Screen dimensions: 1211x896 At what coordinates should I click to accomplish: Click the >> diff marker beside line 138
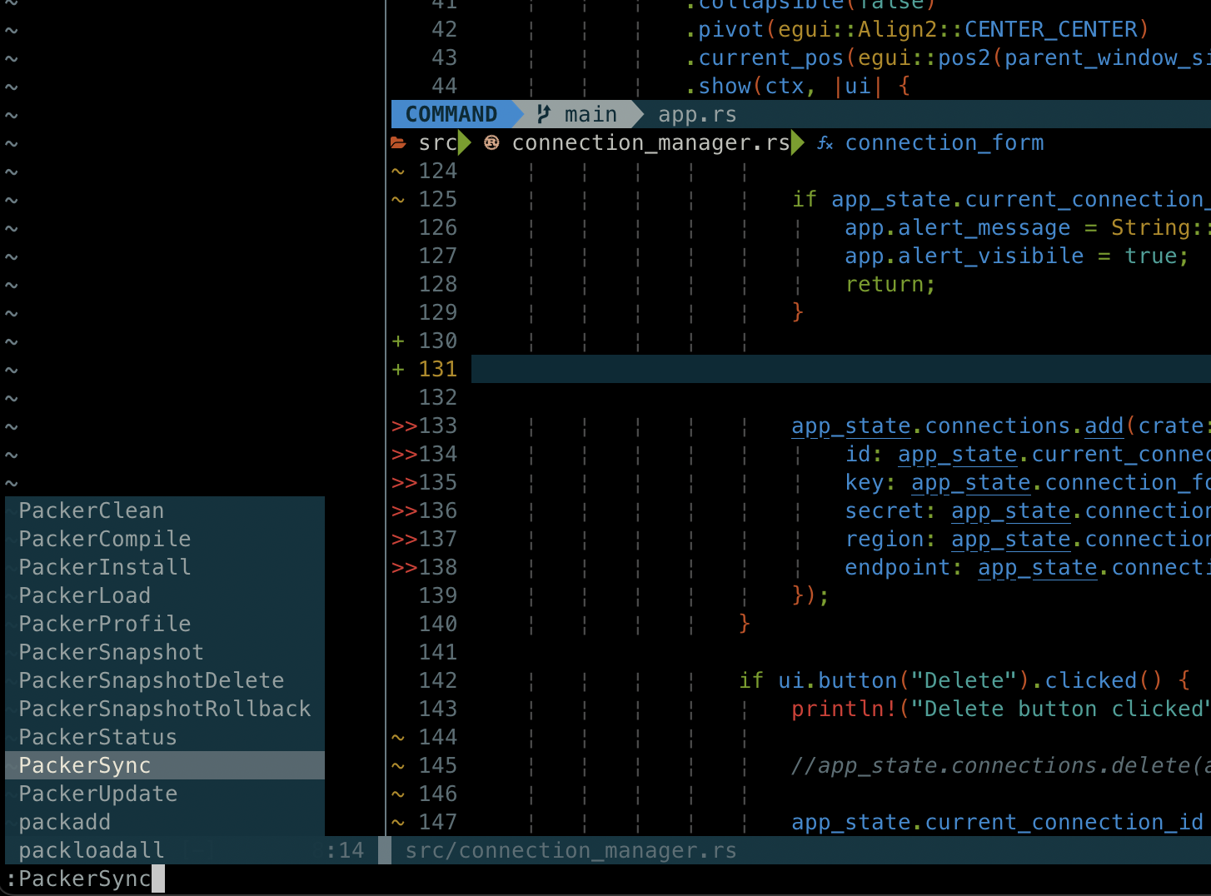pyautogui.click(x=403, y=567)
